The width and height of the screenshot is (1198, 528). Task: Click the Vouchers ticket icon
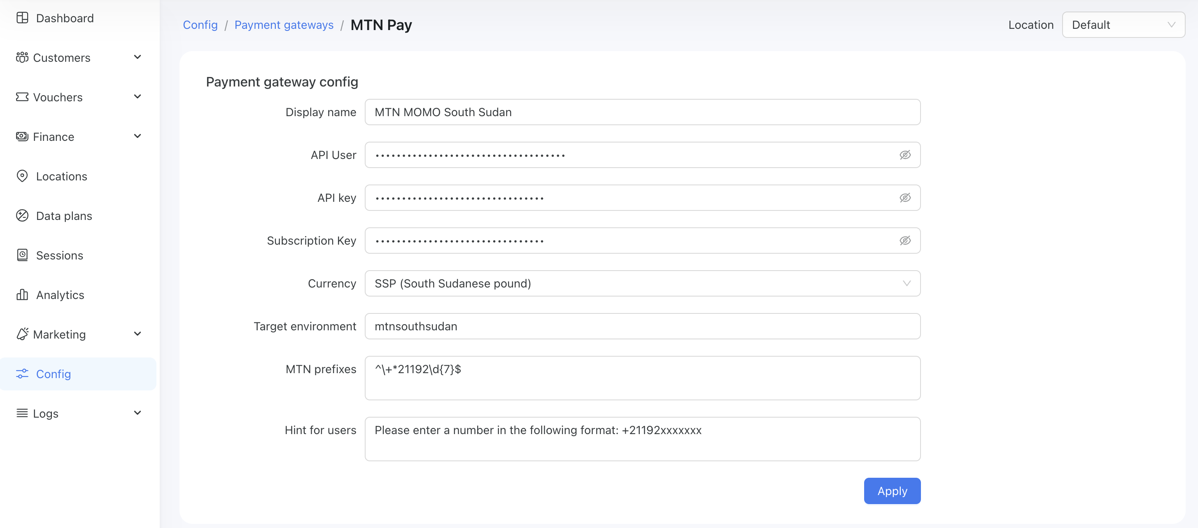click(x=22, y=97)
